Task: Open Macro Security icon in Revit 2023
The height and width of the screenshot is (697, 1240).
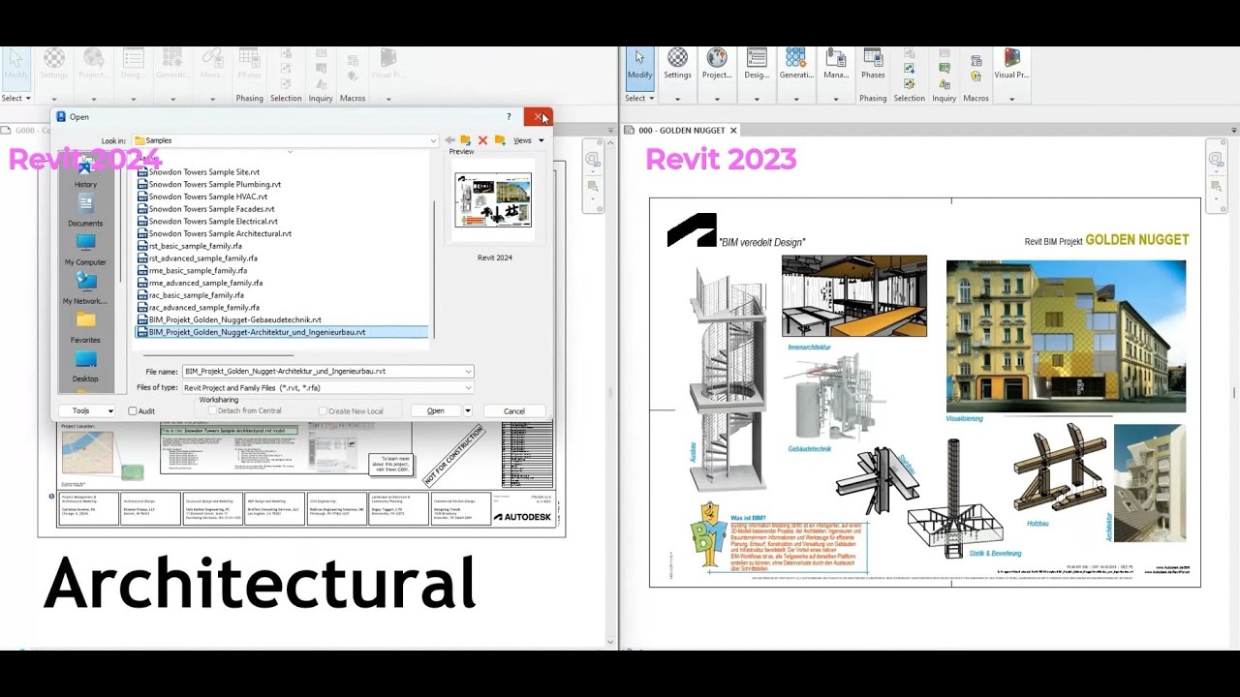Action: click(x=976, y=76)
